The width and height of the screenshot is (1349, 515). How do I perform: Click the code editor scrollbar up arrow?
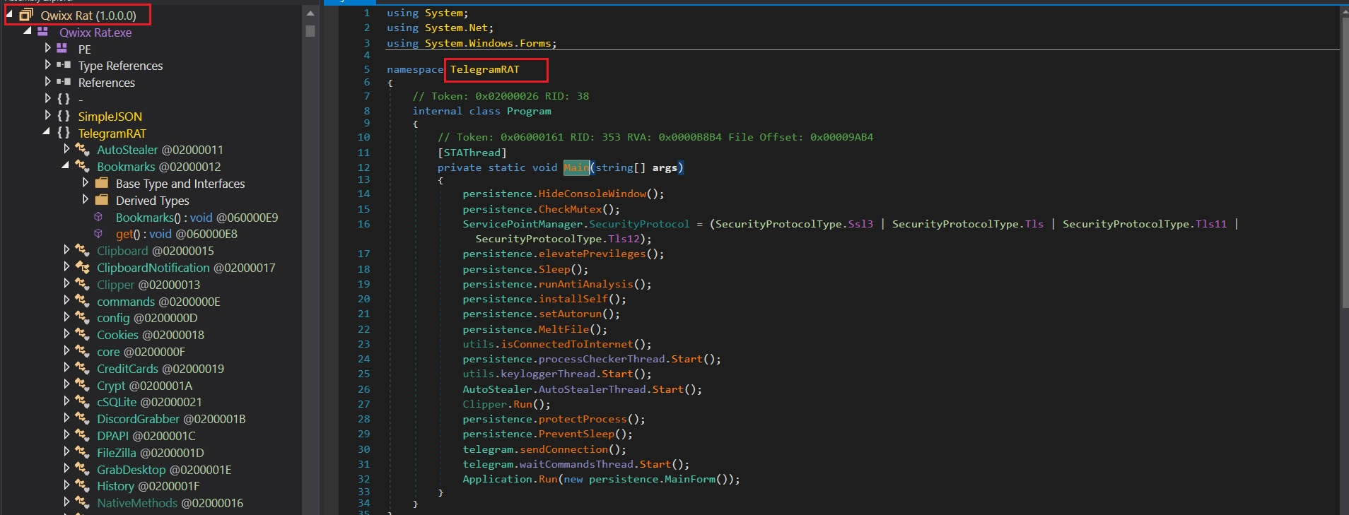[x=1344, y=11]
